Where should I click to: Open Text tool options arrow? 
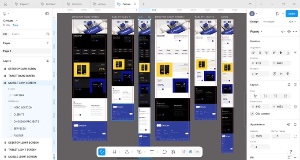[x=157, y=152]
